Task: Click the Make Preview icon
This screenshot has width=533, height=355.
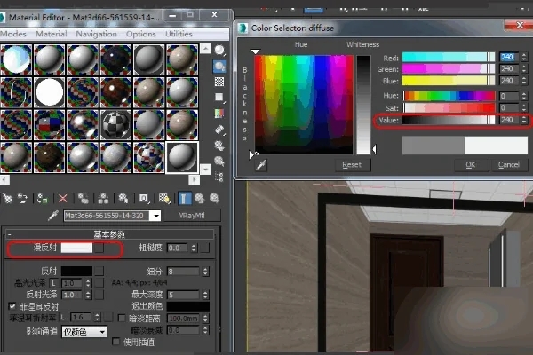Action: [219, 130]
